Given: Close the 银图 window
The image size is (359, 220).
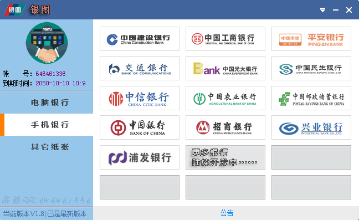Looking at the screenshot, I should 349,10.
